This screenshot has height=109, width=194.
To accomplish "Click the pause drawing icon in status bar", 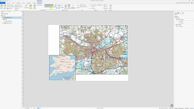I will point(170,108).
